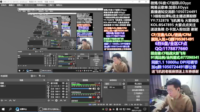The width and height of the screenshot is (200, 112).
Task: Open the 场景集合(S) menu
Action: tap(41, 5)
